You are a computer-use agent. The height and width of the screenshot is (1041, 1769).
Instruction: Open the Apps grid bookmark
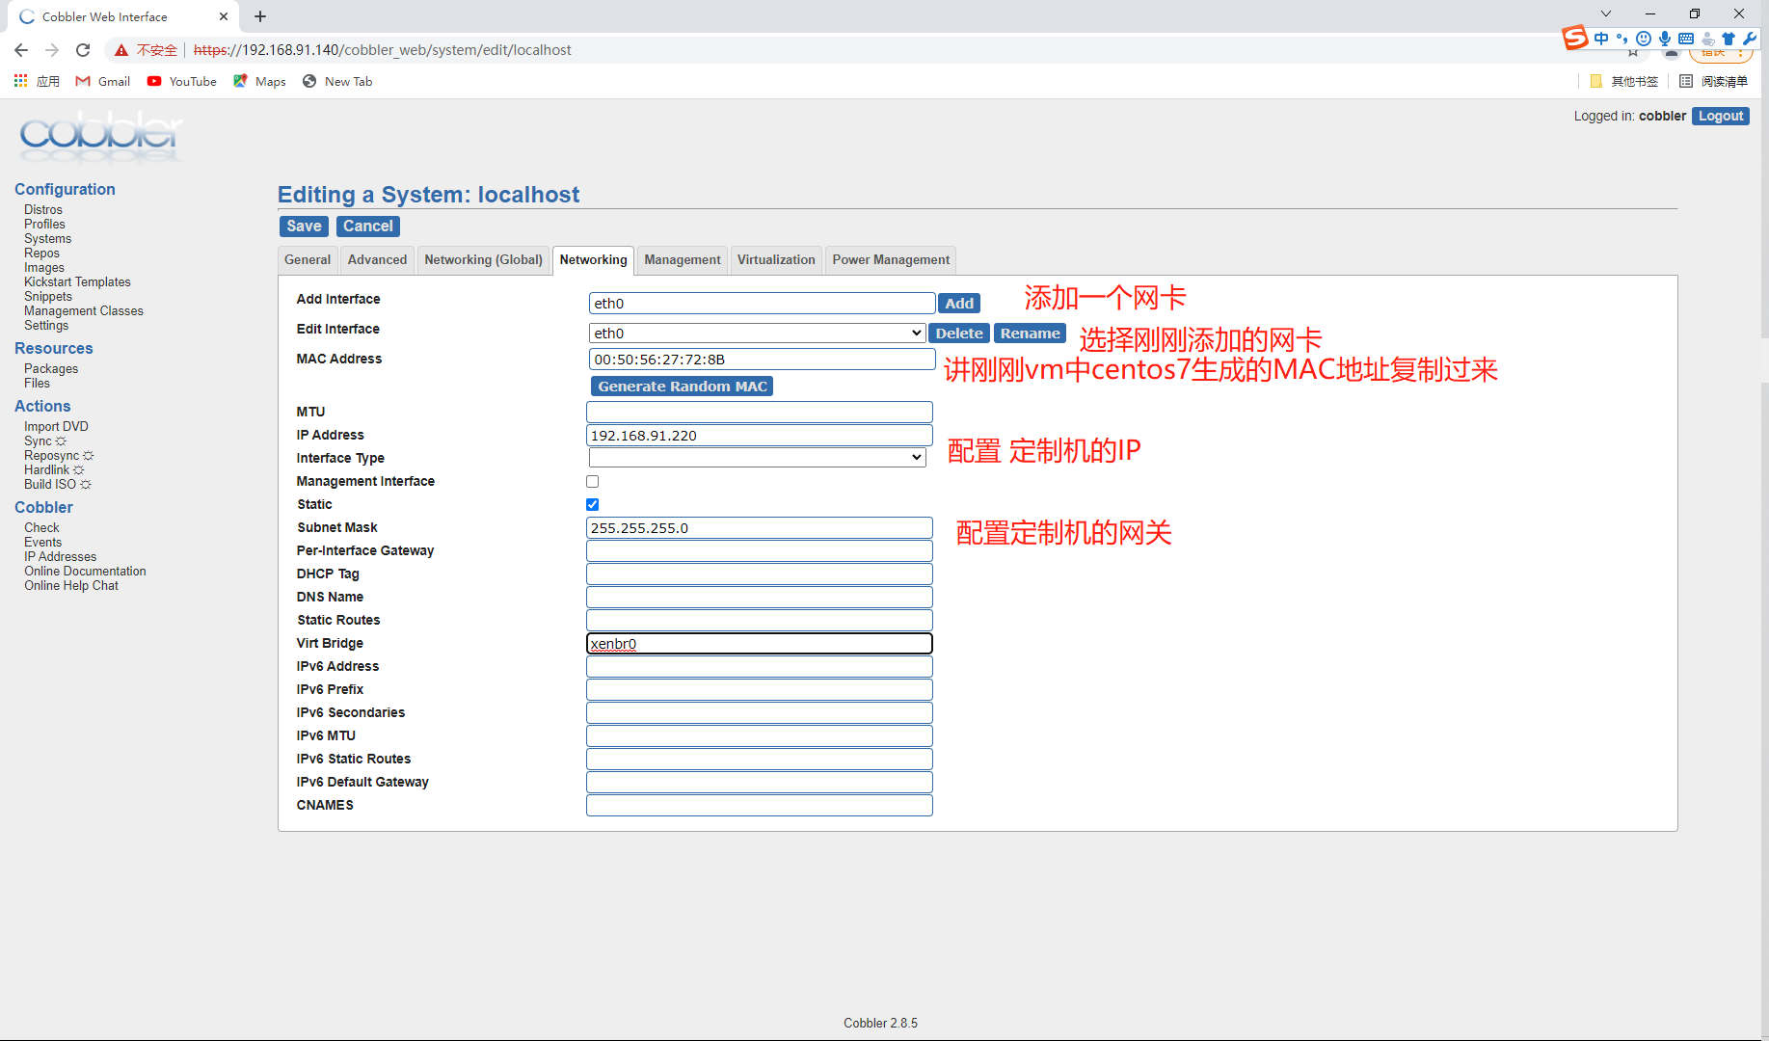pyautogui.click(x=37, y=81)
